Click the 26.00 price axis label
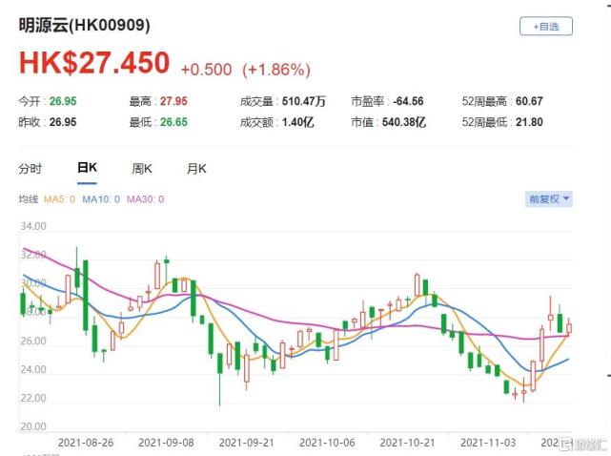 click(33, 341)
